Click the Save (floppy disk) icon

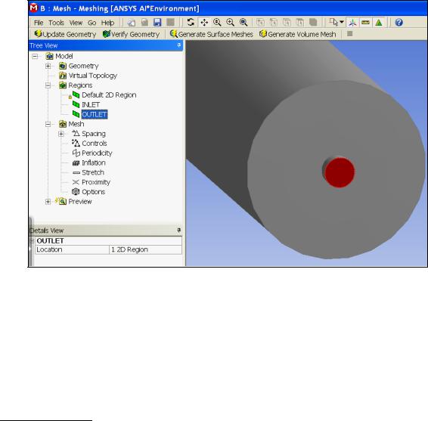(x=157, y=23)
